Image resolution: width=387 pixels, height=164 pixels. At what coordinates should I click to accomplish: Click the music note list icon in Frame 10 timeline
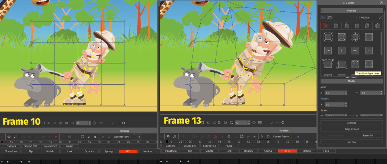click(x=15, y=137)
